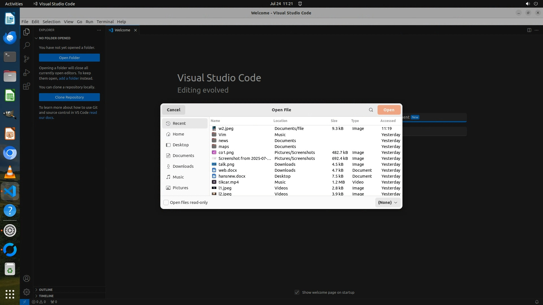Open the Source Control view icon
This screenshot has width=543, height=305.
click(x=27, y=59)
